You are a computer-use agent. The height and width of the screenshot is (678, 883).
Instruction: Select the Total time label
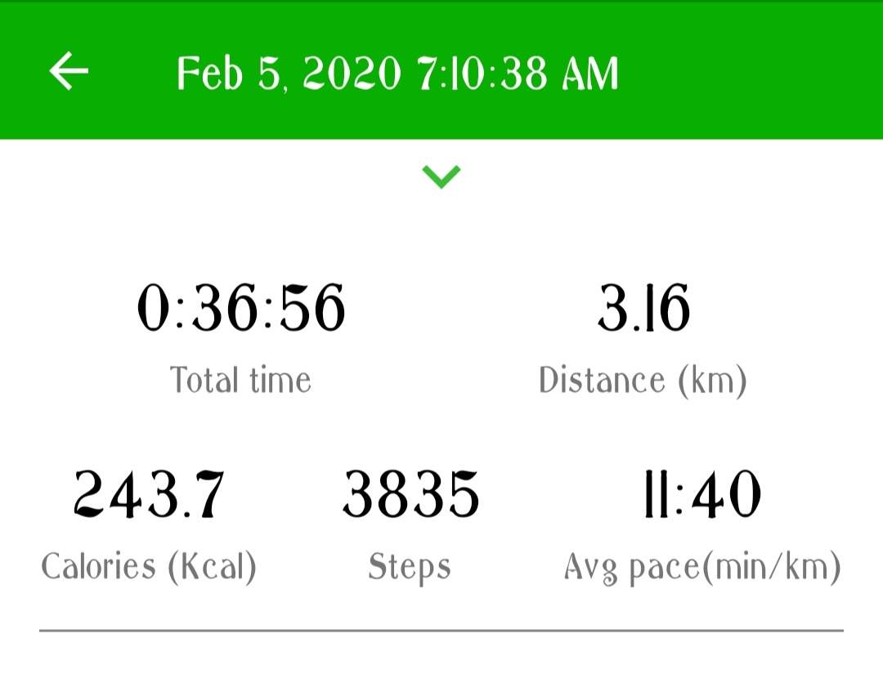240,381
